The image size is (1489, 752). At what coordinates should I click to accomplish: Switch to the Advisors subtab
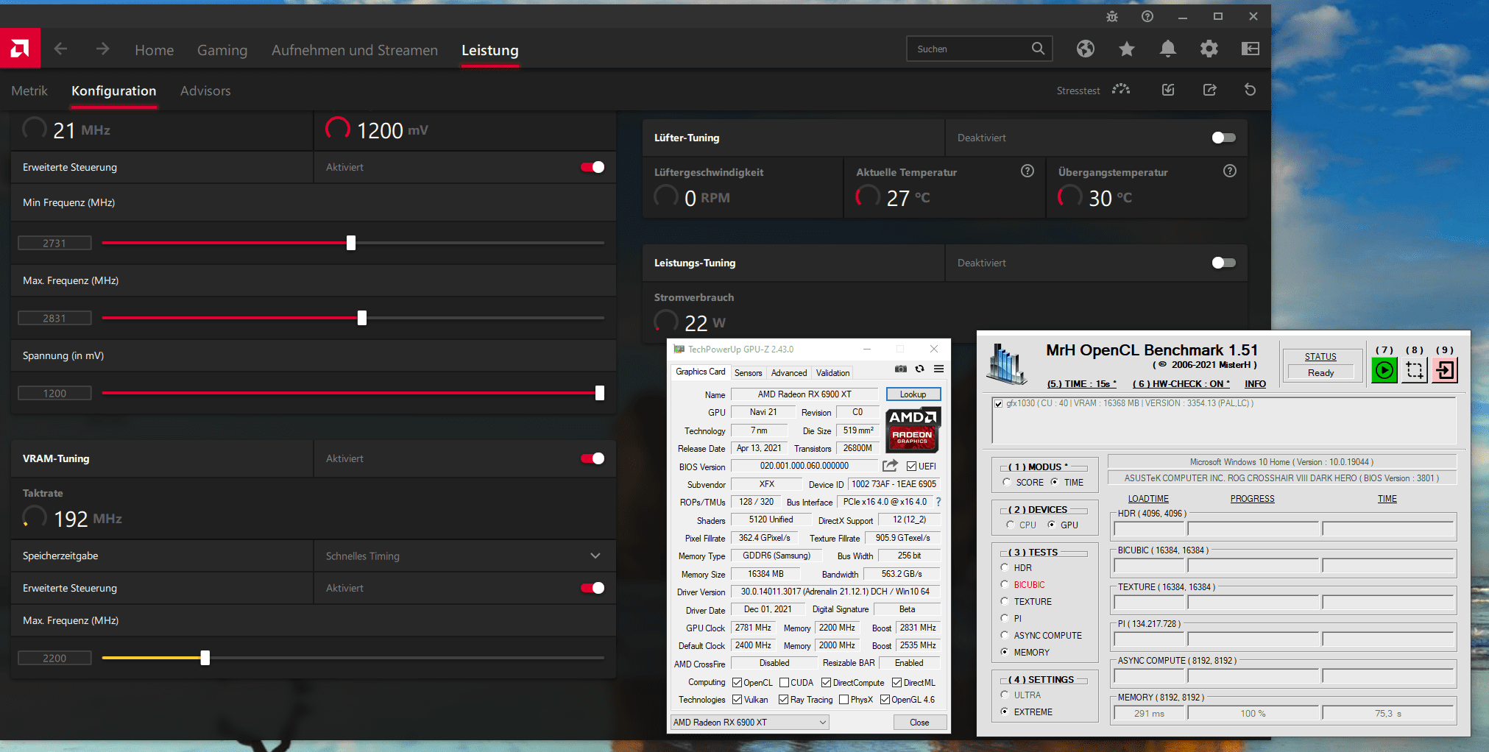click(205, 91)
